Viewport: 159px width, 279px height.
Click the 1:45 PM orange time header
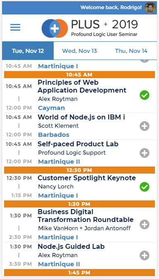(x=79, y=273)
